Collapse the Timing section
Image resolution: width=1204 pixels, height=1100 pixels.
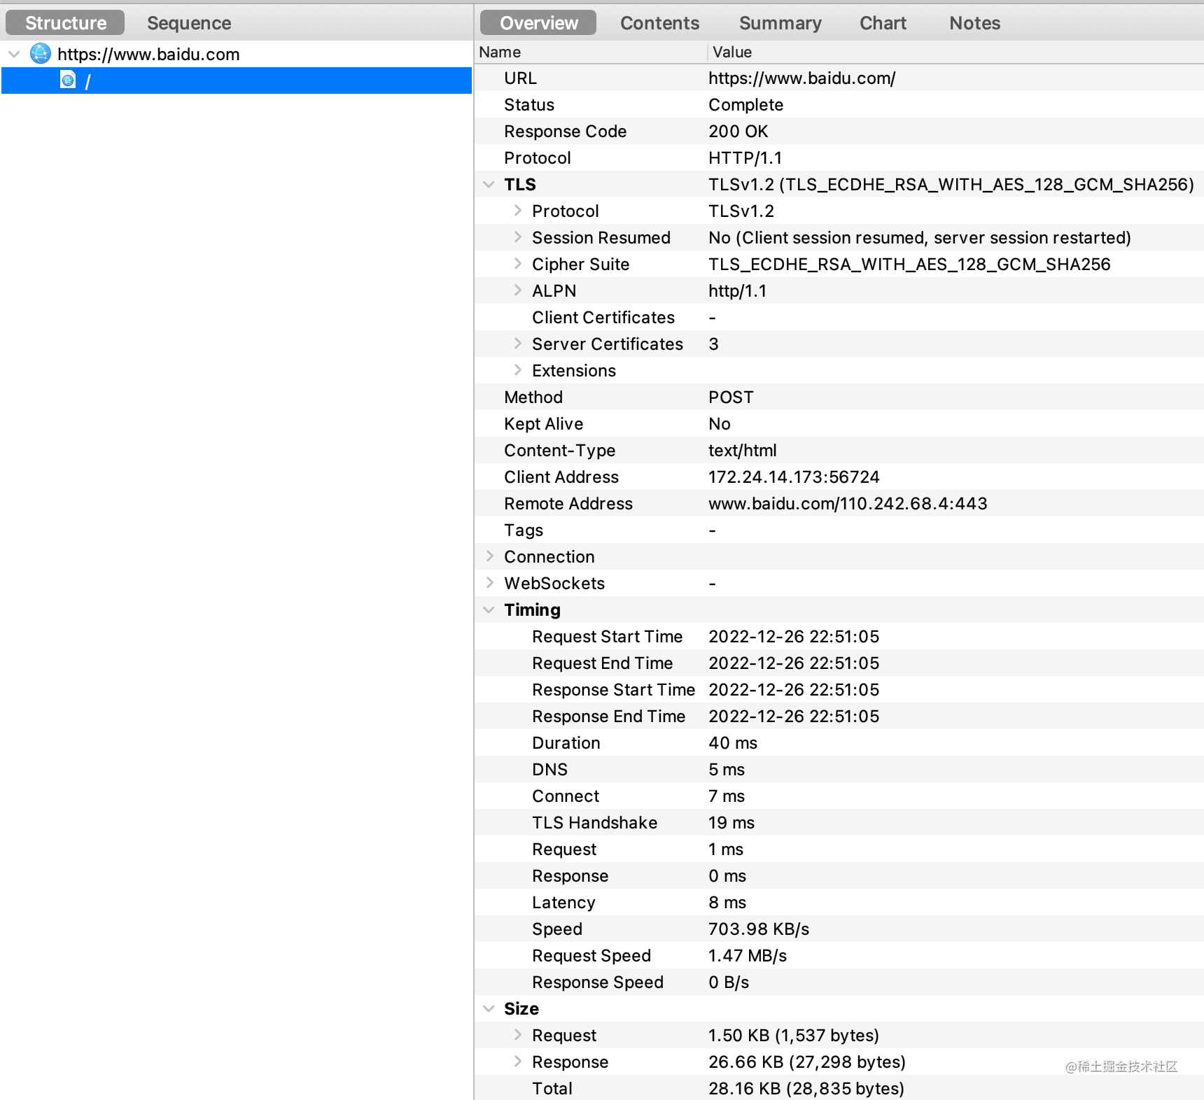point(489,610)
